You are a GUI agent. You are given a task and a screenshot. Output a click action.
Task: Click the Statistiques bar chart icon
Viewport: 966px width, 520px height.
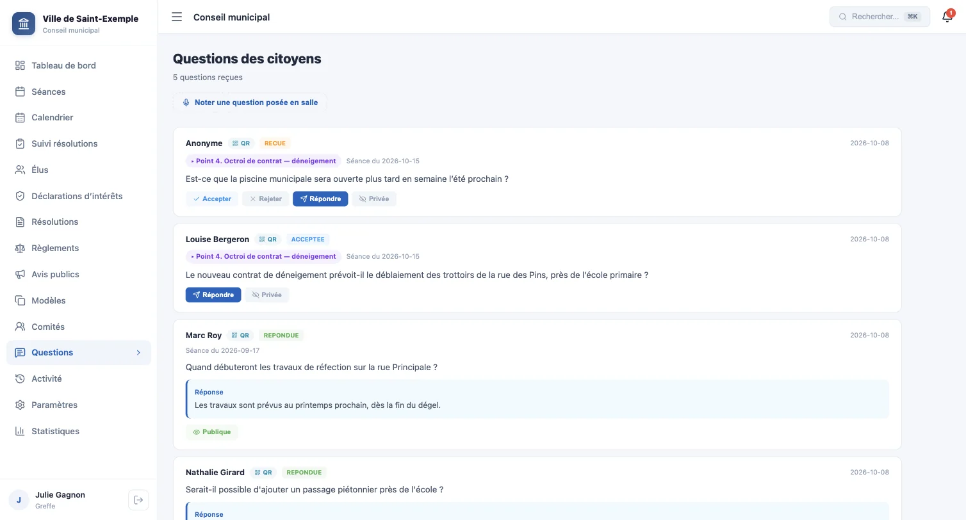(20, 431)
